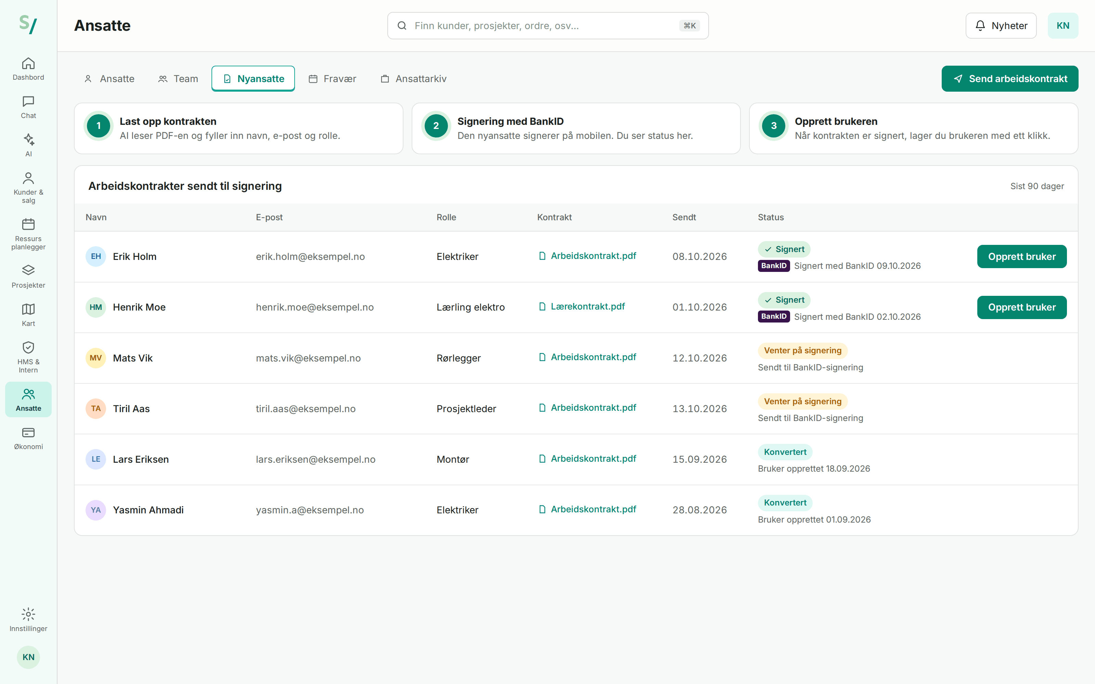Screen dimensions: 1095x684
Task: Click the Rolle column header
Action: coord(446,217)
